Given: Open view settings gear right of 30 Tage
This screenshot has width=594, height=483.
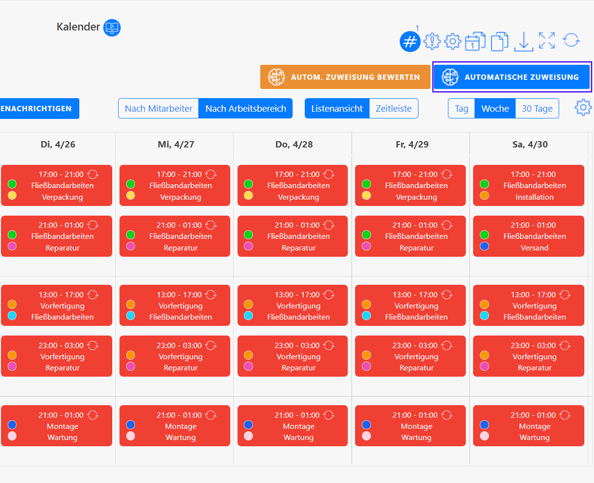Looking at the screenshot, I should point(583,108).
